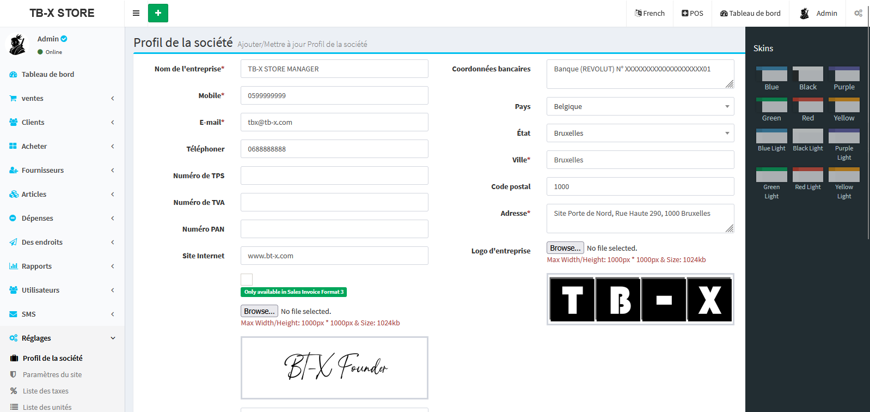Tick the checkbox above Sales Invoice Format note
The width and height of the screenshot is (870, 412).
(x=247, y=280)
